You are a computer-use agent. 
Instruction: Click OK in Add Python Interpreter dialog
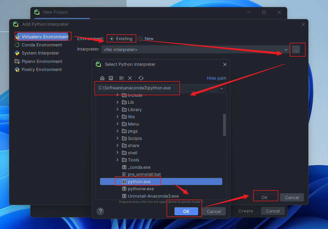(x=264, y=198)
